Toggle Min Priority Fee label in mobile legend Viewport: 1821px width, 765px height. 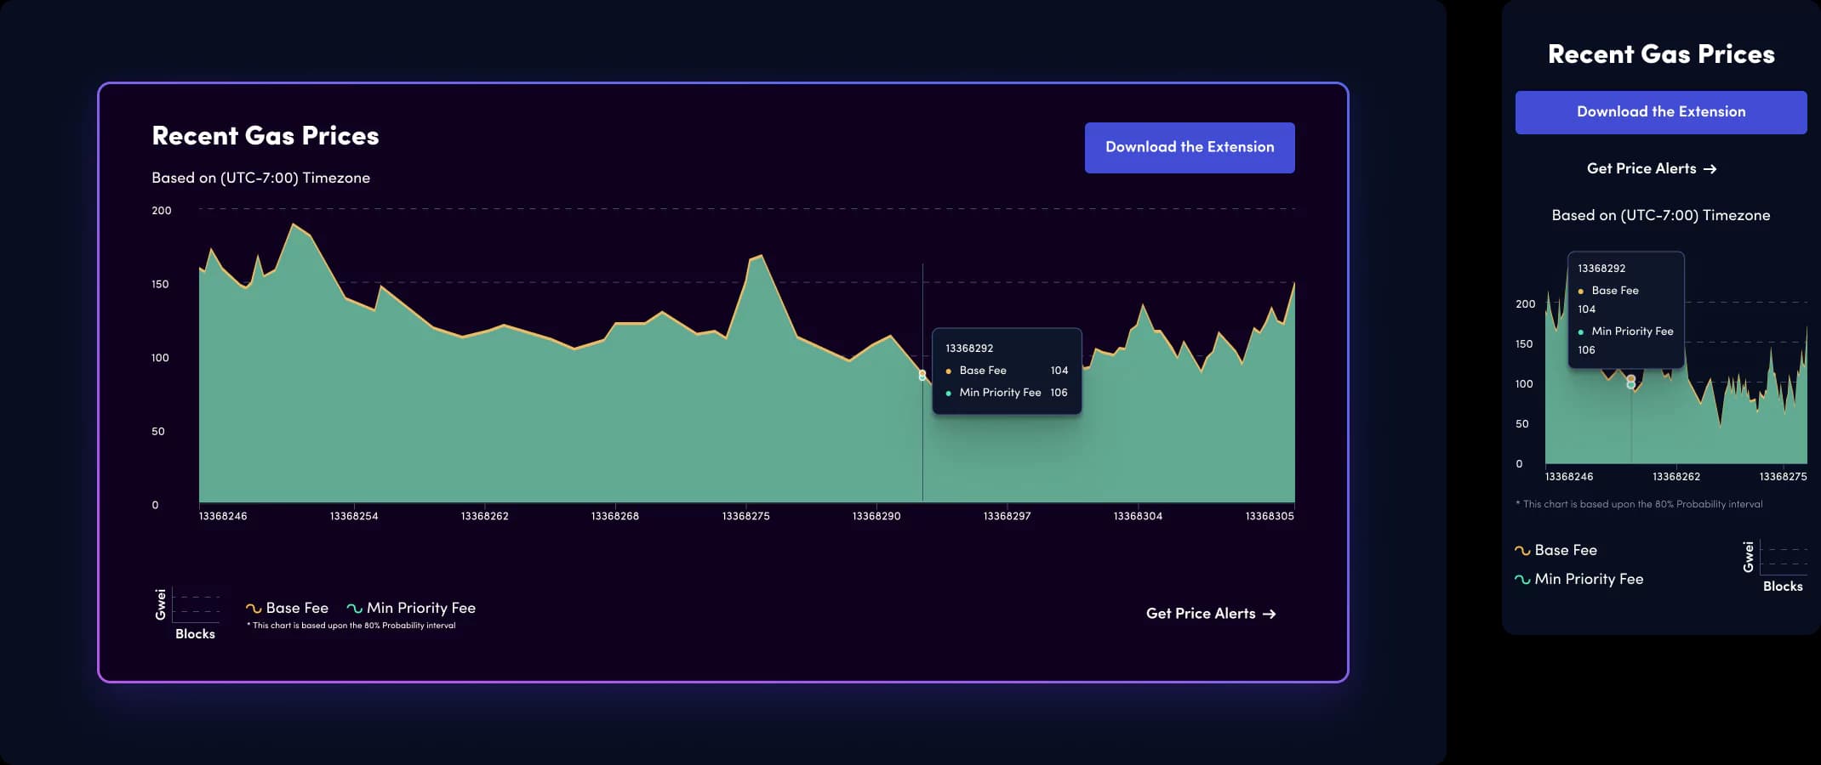tap(1589, 580)
